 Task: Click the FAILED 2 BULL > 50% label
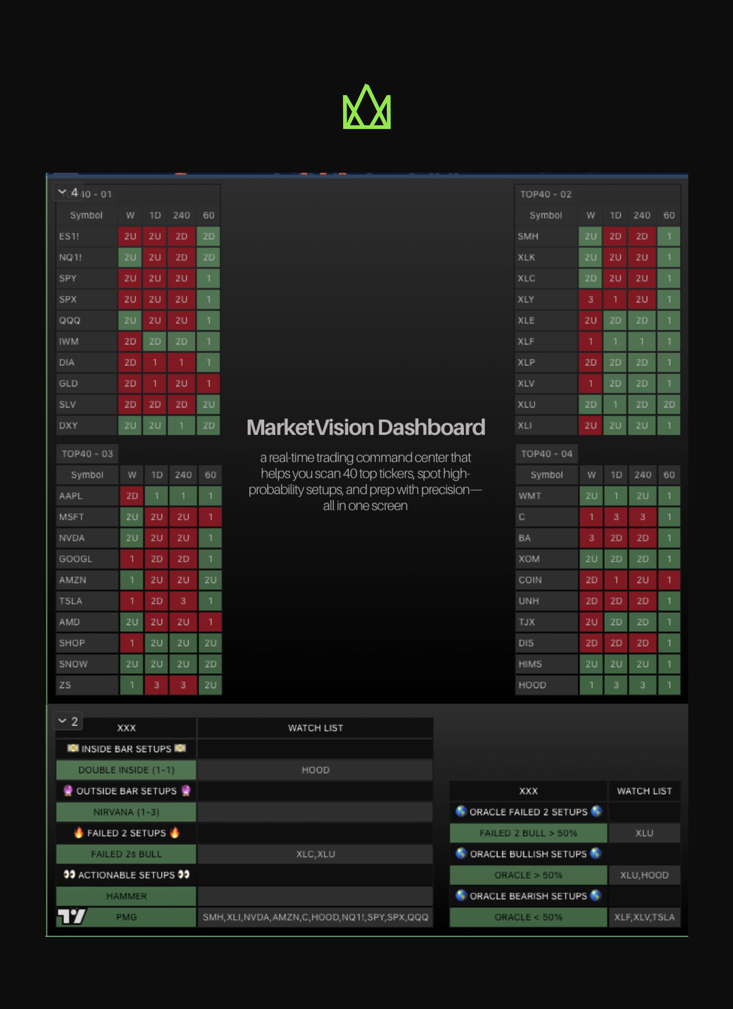pyautogui.click(x=528, y=833)
